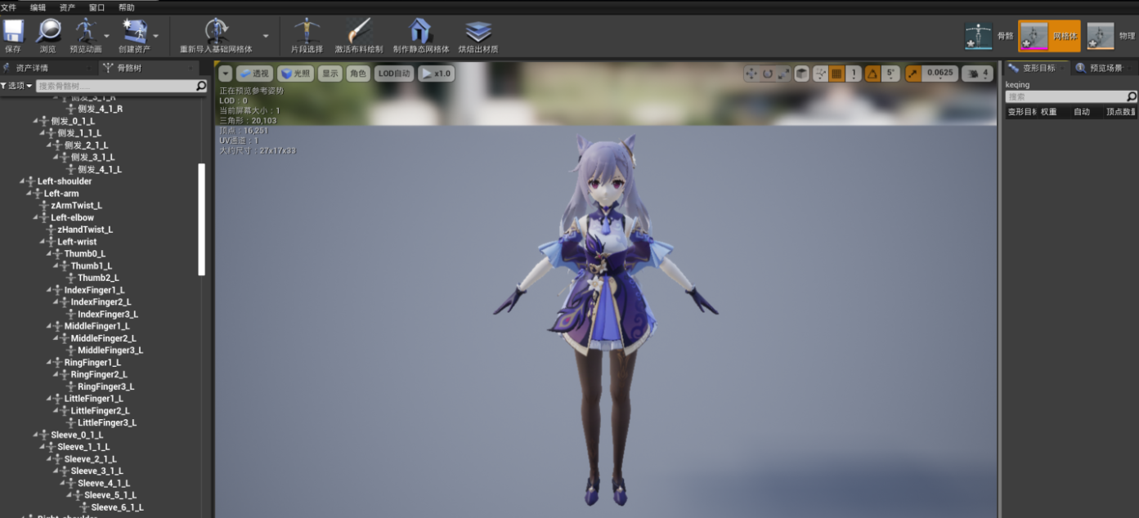Select the Bake Materials (烘焙出材质) icon
Viewport: 1139px width, 518px height.
[x=478, y=34]
